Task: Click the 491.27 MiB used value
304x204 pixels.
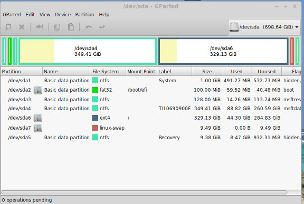Action: pos(237,81)
